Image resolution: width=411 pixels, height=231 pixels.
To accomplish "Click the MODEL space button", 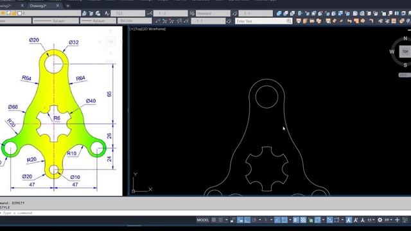I will 203,220.
